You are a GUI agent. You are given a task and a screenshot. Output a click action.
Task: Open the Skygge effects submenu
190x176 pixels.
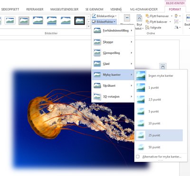pyautogui.click(x=113, y=42)
